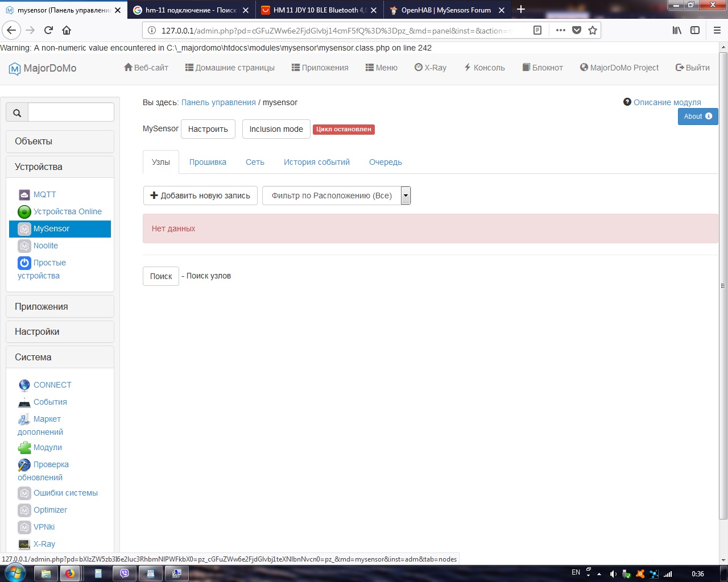Click the VPNki module icon
Screen dimensions: 728x582
coord(24,527)
